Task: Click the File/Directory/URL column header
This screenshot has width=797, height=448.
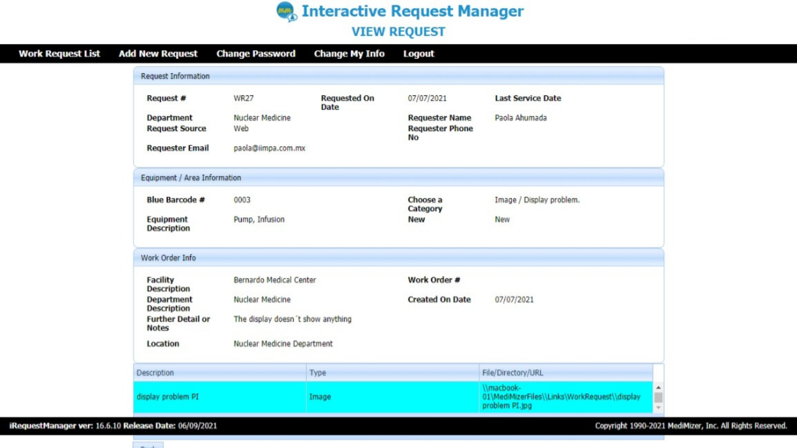Action: point(512,373)
